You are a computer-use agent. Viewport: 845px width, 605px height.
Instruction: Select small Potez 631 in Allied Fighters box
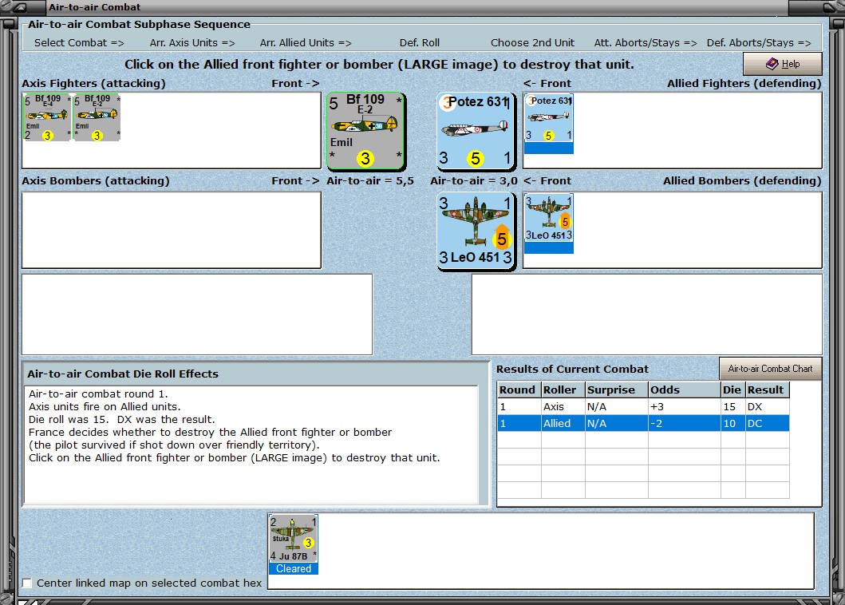549,124
